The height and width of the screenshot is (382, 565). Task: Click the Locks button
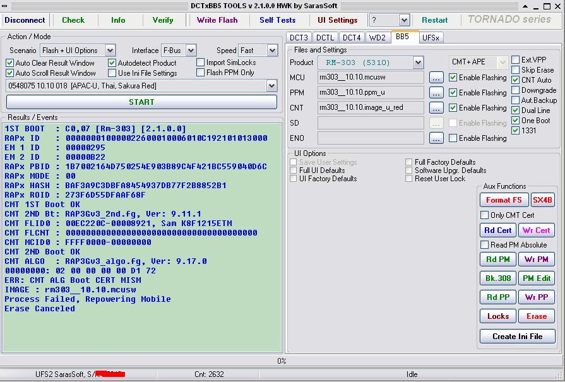coord(498,316)
